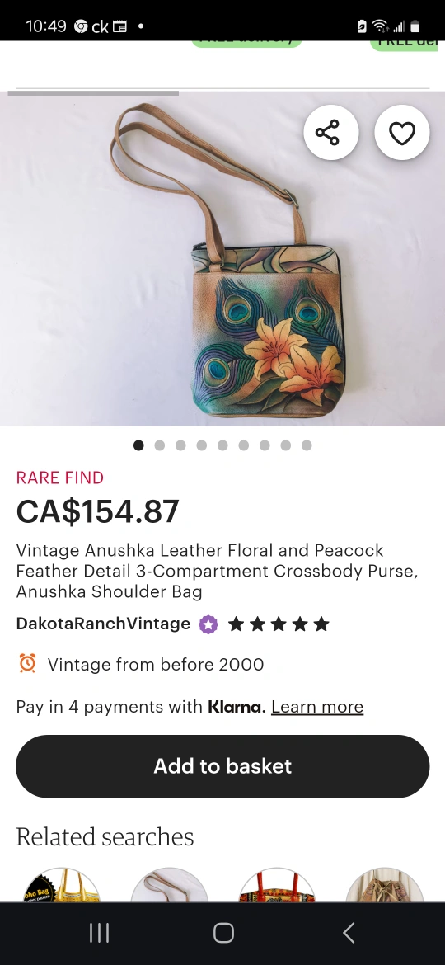Tap the five-star shop rating
Screen dimensions: 445x965
pyautogui.click(x=279, y=624)
